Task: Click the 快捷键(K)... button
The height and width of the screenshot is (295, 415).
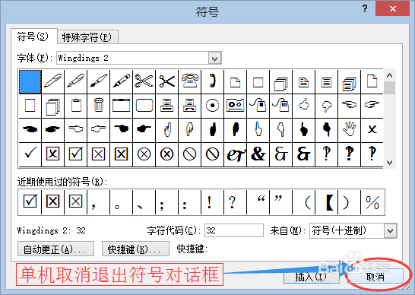Action: (x=135, y=249)
